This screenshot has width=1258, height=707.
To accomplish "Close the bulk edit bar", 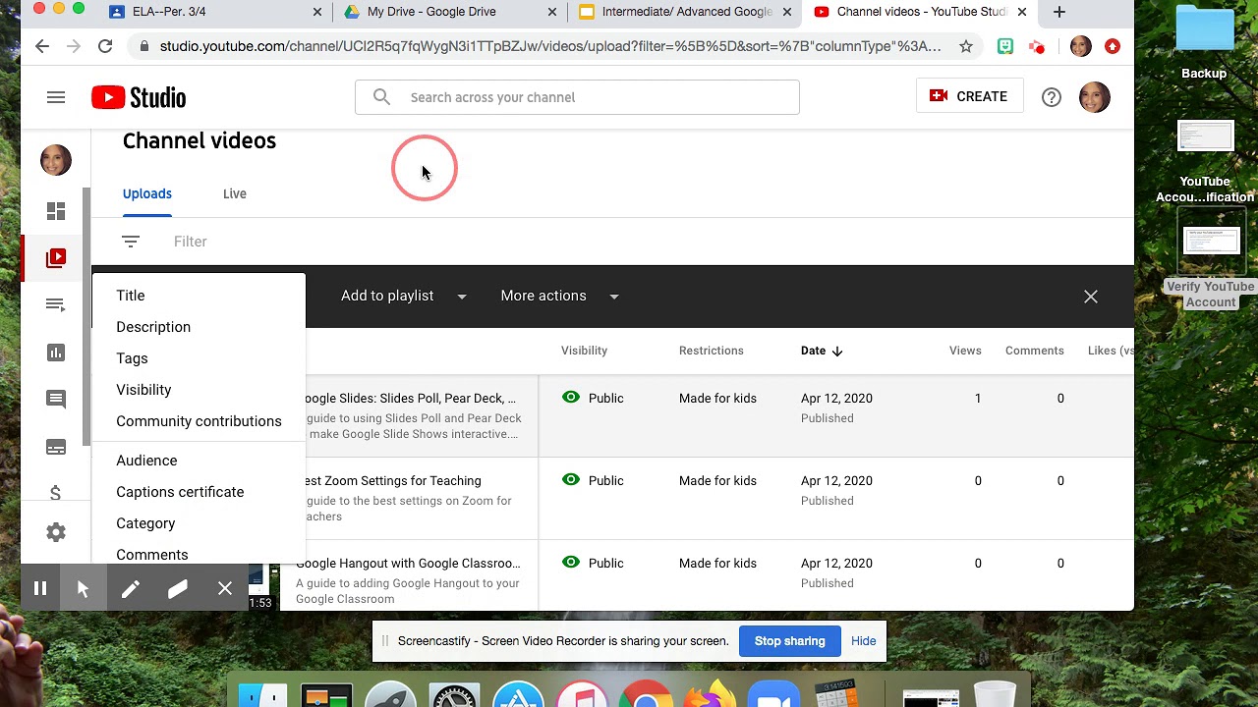I will click(x=1091, y=297).
